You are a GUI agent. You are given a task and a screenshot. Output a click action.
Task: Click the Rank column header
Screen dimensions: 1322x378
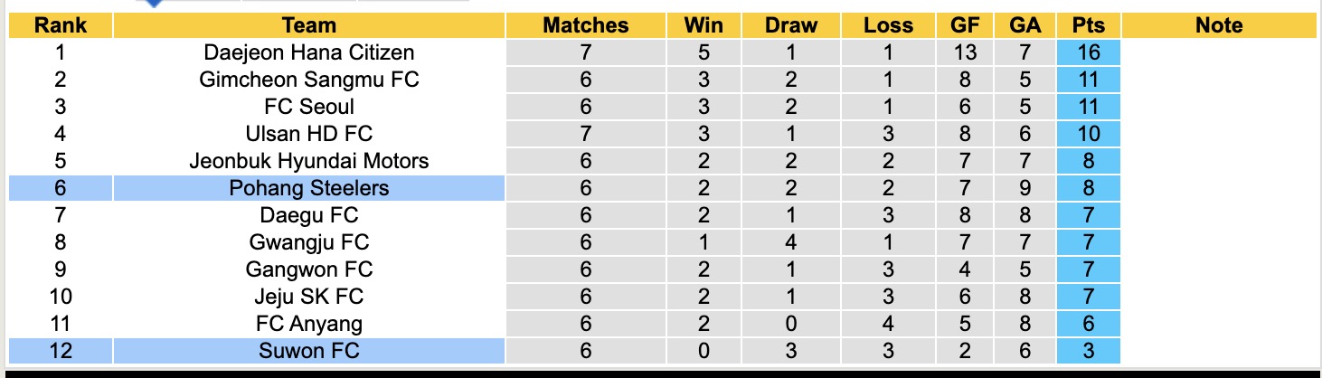tap(60, 25)
